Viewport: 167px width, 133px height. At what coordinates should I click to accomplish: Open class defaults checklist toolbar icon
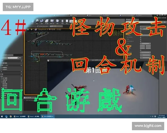(x=52, y=21)
